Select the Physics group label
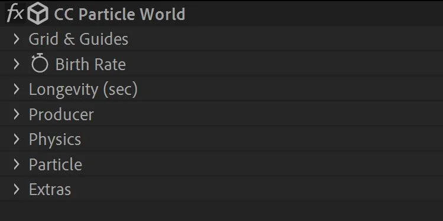The height and width of the screenshot is (221, 443). (x=55, y=140)
